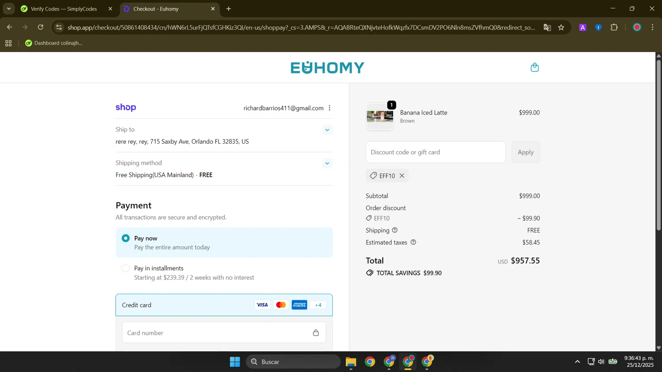Image resolution: width=662 pixels, height=372 pixels.
Task: Show the +4 additional card brands
Action: coord(318,305)
